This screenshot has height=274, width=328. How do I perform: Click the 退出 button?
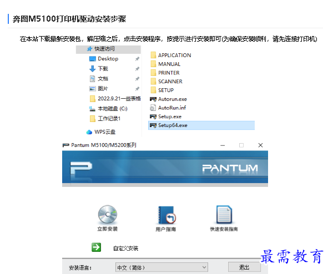coord(244,267)
